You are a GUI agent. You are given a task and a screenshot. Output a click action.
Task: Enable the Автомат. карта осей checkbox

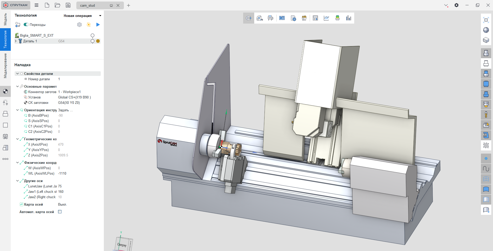[60, 212]
